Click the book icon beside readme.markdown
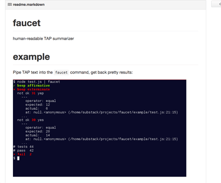This screenshot has width=221, height=183. pos(10,5)
